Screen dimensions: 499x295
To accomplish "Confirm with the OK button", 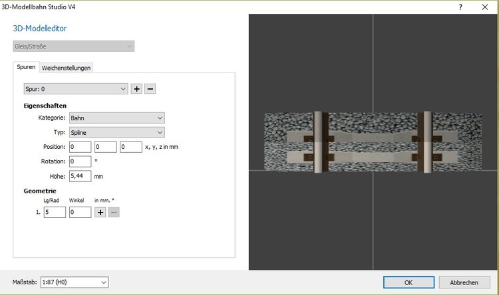I will (x=409, y=282).
